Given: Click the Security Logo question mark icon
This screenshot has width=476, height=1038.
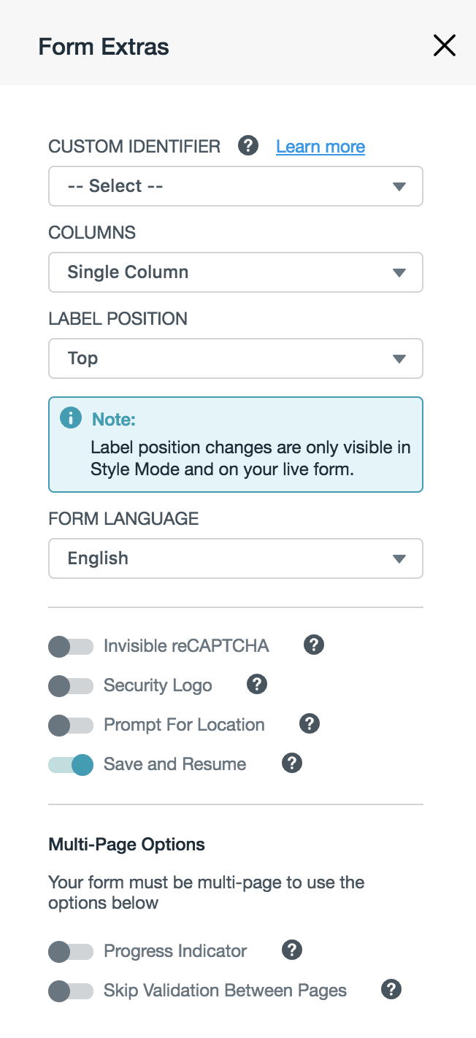Looking at the screenshot, I should tap(256, 684).
